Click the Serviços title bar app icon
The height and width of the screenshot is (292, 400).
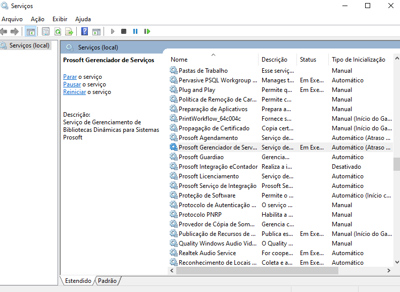(x=5, y=6)
